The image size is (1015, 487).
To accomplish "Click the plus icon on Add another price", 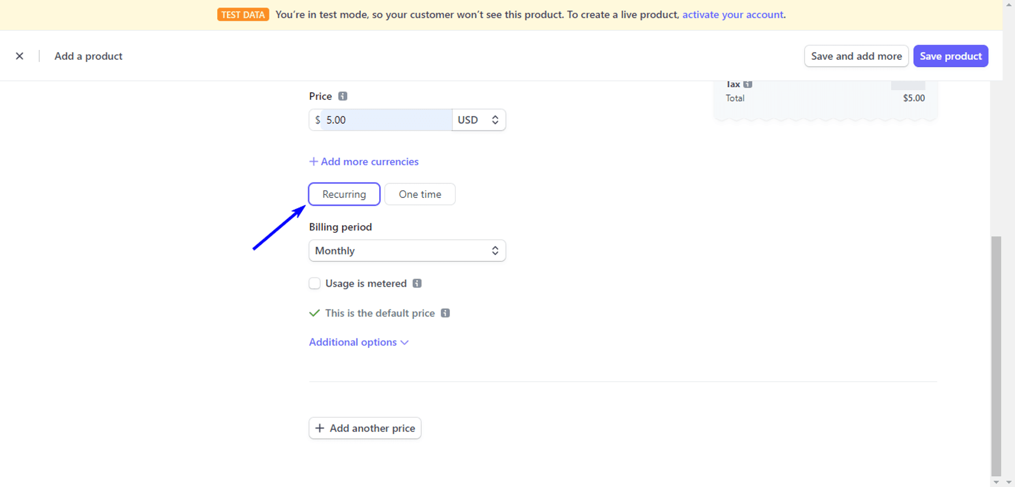I will click(x=320, y=428).
